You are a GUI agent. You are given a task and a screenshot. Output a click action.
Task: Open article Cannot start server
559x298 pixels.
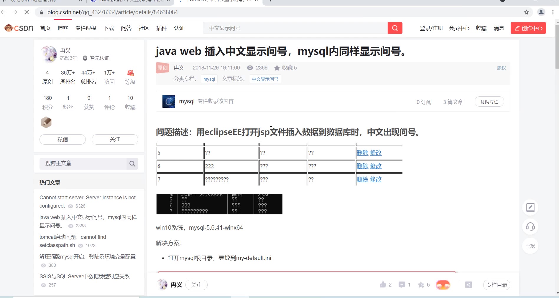click(x=88, y=202)
